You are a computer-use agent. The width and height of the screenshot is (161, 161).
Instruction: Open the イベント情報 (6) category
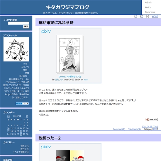21,152
